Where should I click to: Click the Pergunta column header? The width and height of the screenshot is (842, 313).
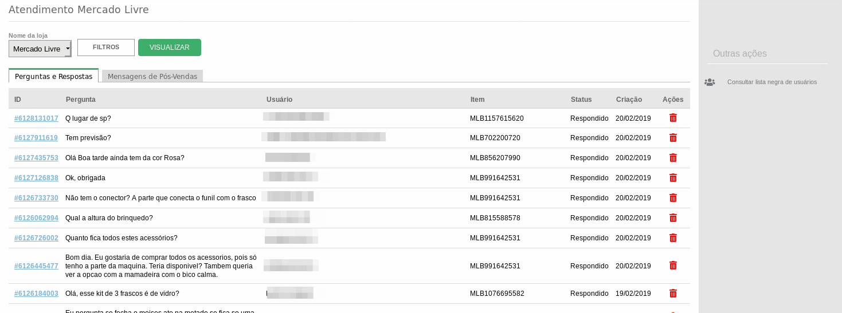click(81, 100)
